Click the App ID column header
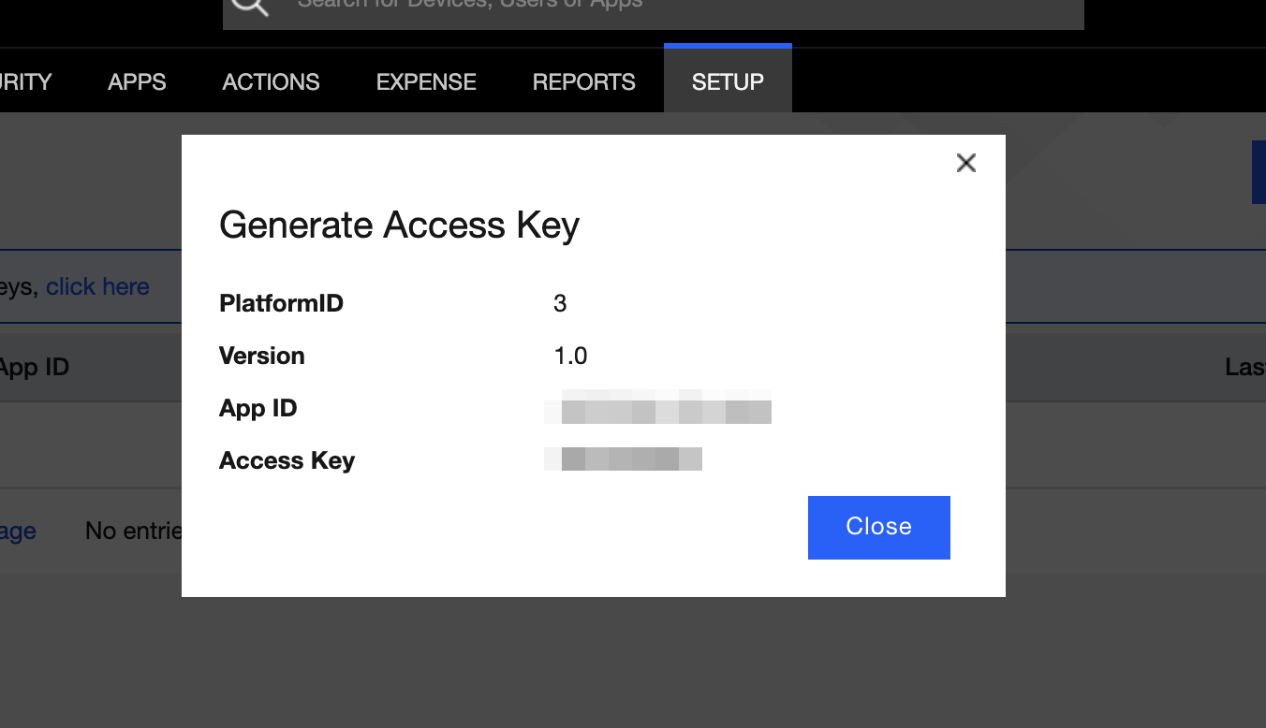 pyautogui.click(x=35, y=367)
